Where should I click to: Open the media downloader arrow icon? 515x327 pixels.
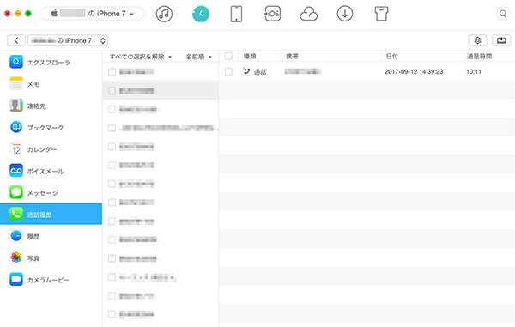345,14
